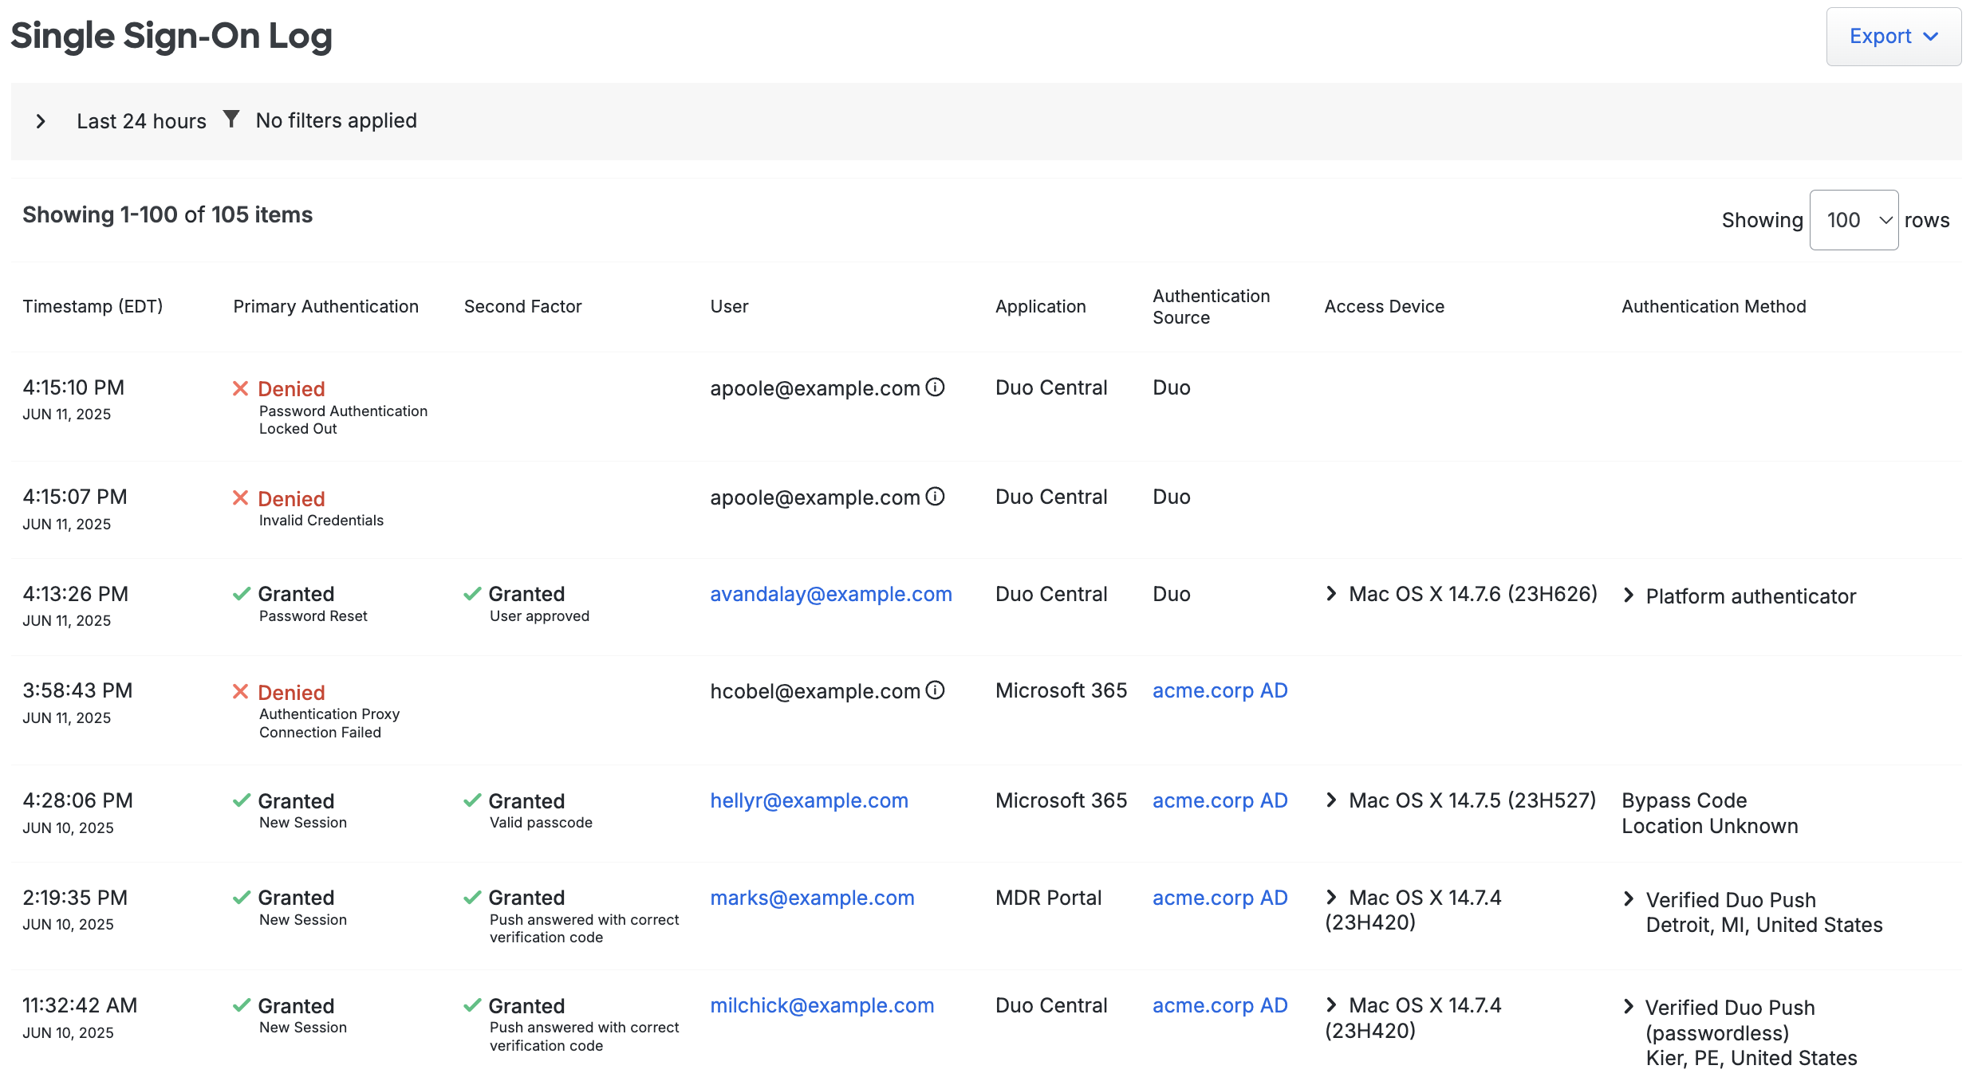Click Last 24 hours time range text
The image size is (1982, 1089).
pyautogui.click(x=141, y=121)
